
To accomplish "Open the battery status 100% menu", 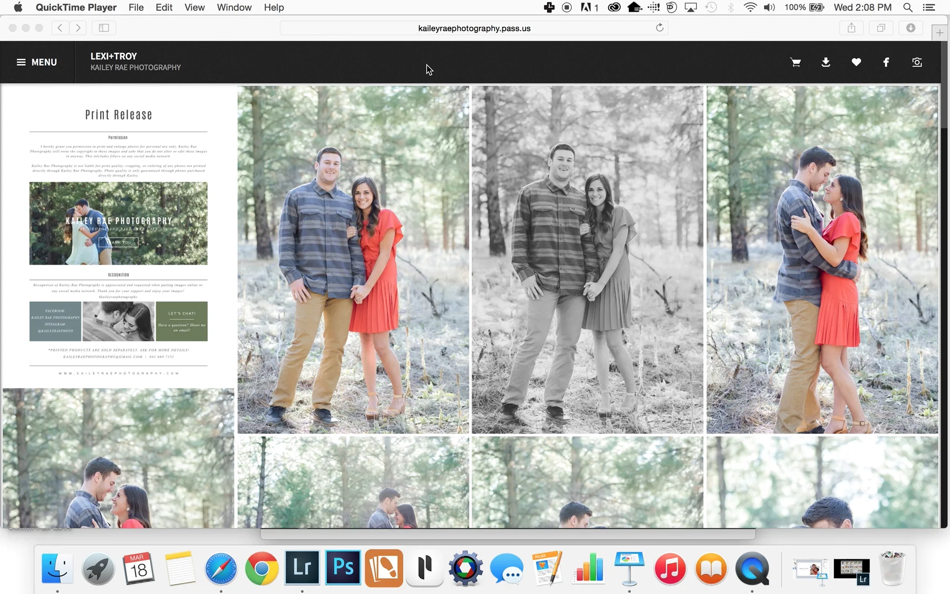I will pos(804,7).
